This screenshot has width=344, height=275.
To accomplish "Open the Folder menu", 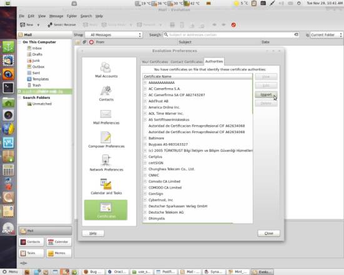I will [72, 16].
